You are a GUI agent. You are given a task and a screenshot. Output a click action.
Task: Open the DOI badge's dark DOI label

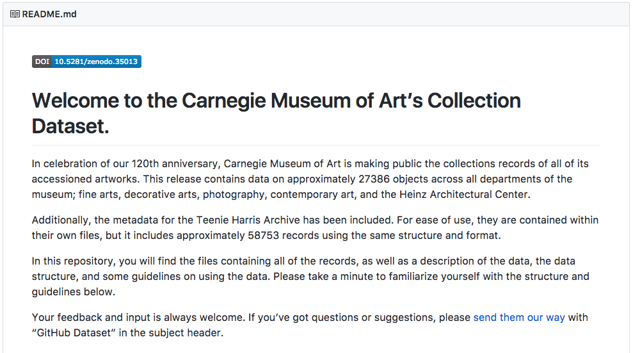tap(42, 62)
